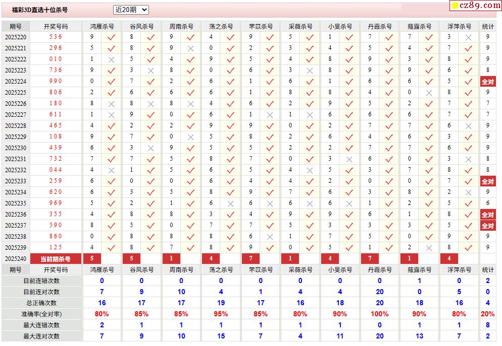
Task: Click the 最大连错次数 row label
Action: (x=41, y=325)
